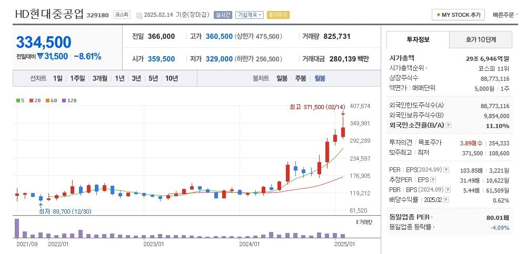
Task: Click the 거래대금 value 280,139 백만
Action: pyautogui.click(x=349, y=59)
